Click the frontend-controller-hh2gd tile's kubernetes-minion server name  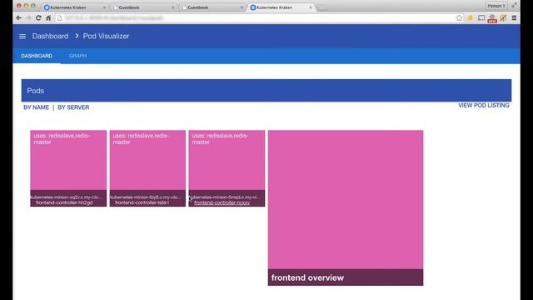[67, 197]
